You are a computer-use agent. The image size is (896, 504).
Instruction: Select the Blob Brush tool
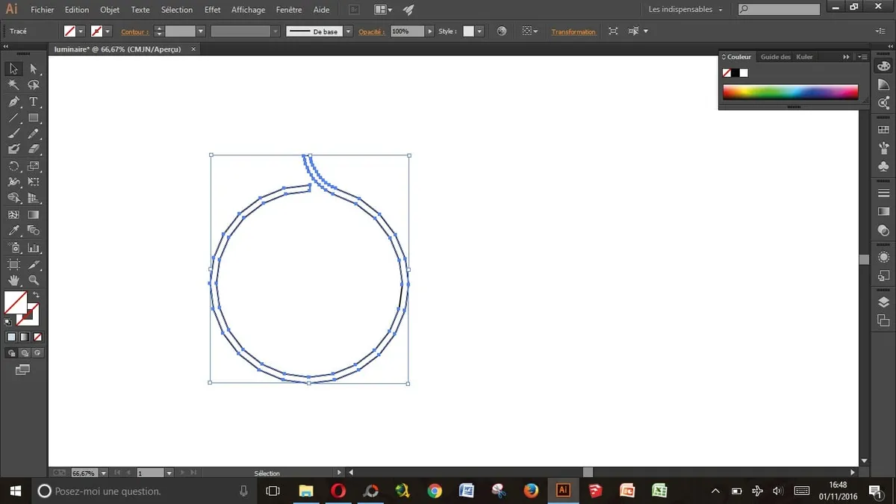click(14, 149)
